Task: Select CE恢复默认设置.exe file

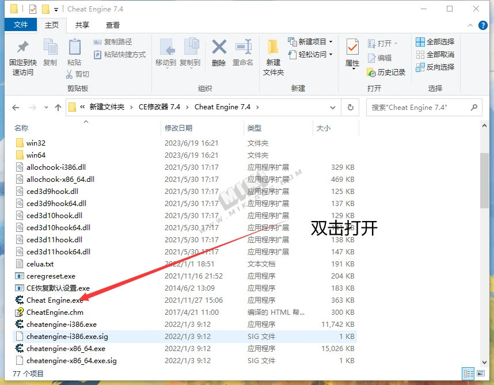Action: 185,288
